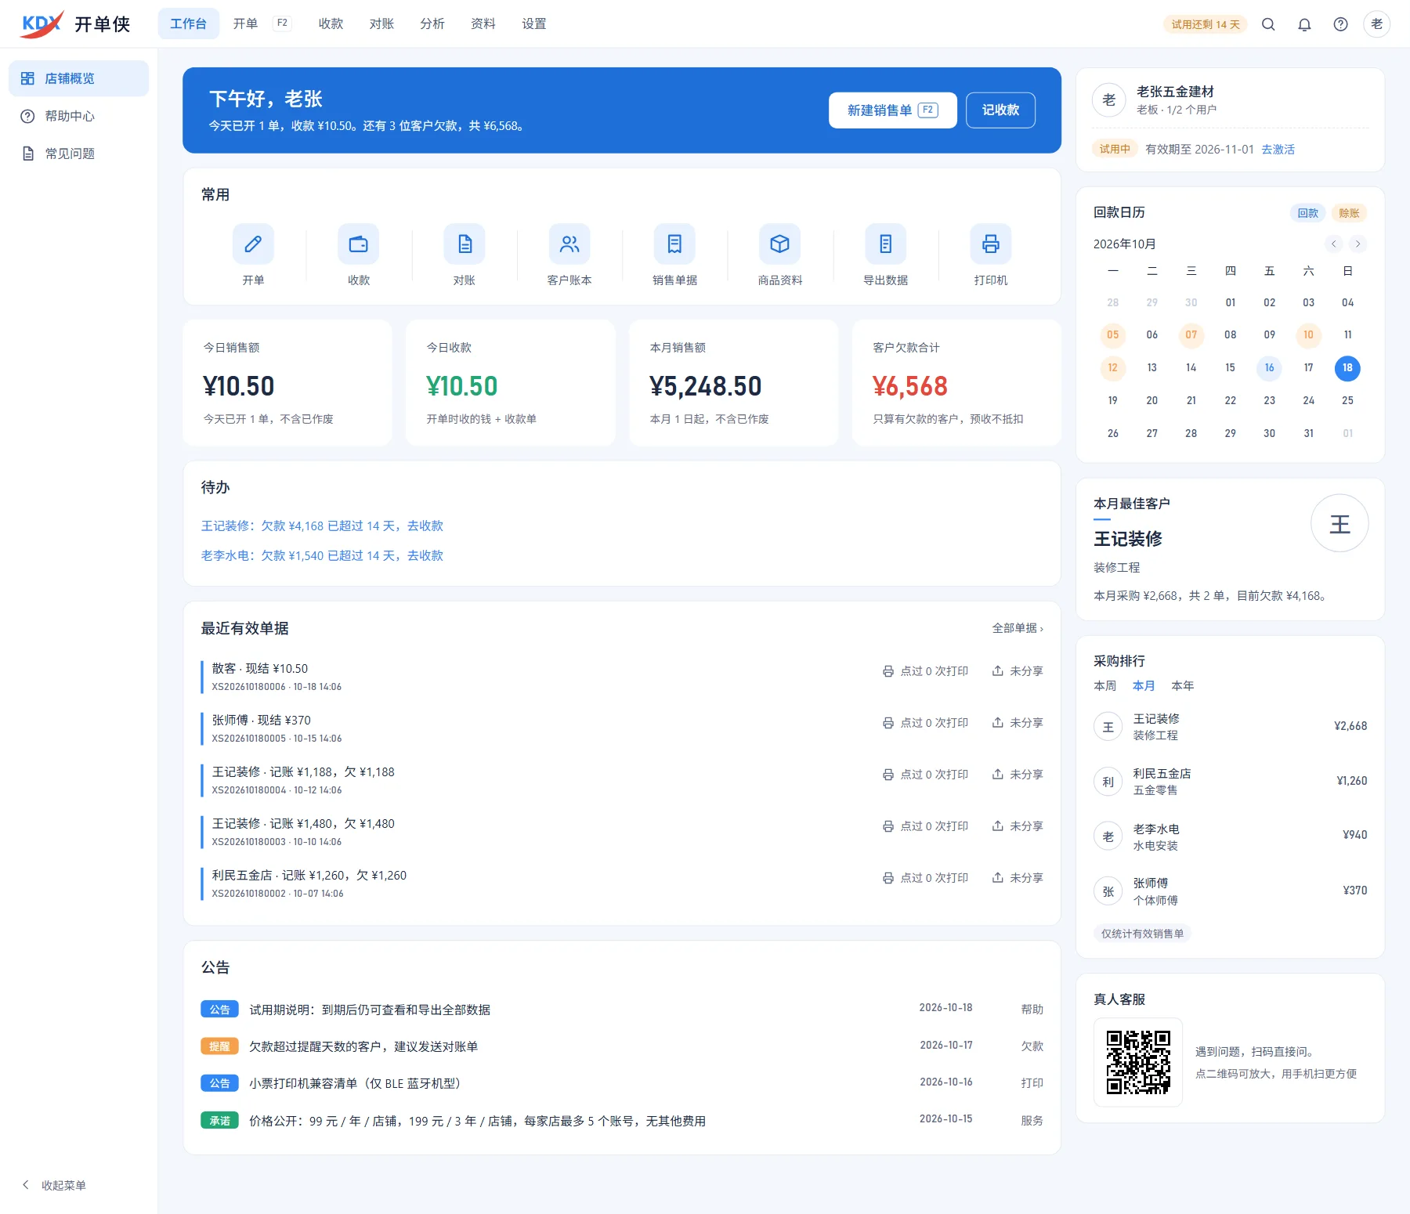Click the 试用还剩 14 天 badge
1410x1214 pixels.
pyautogui.click(x=1206, y=24)
